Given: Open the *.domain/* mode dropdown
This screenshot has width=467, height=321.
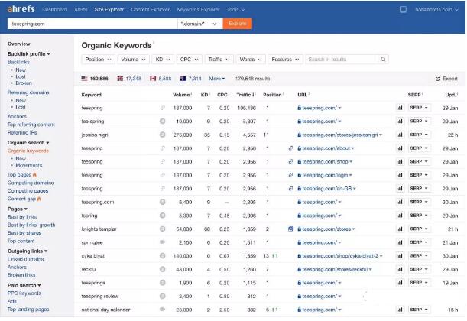Looking at the screenshot, I should click(x=199, y=24).
